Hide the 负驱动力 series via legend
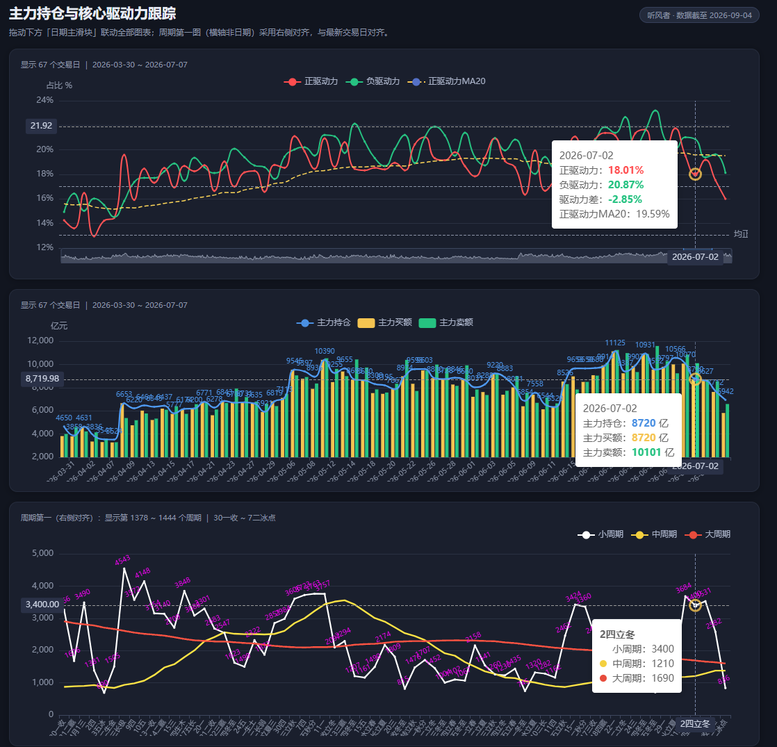777x747 pixels. coord(373,81)
